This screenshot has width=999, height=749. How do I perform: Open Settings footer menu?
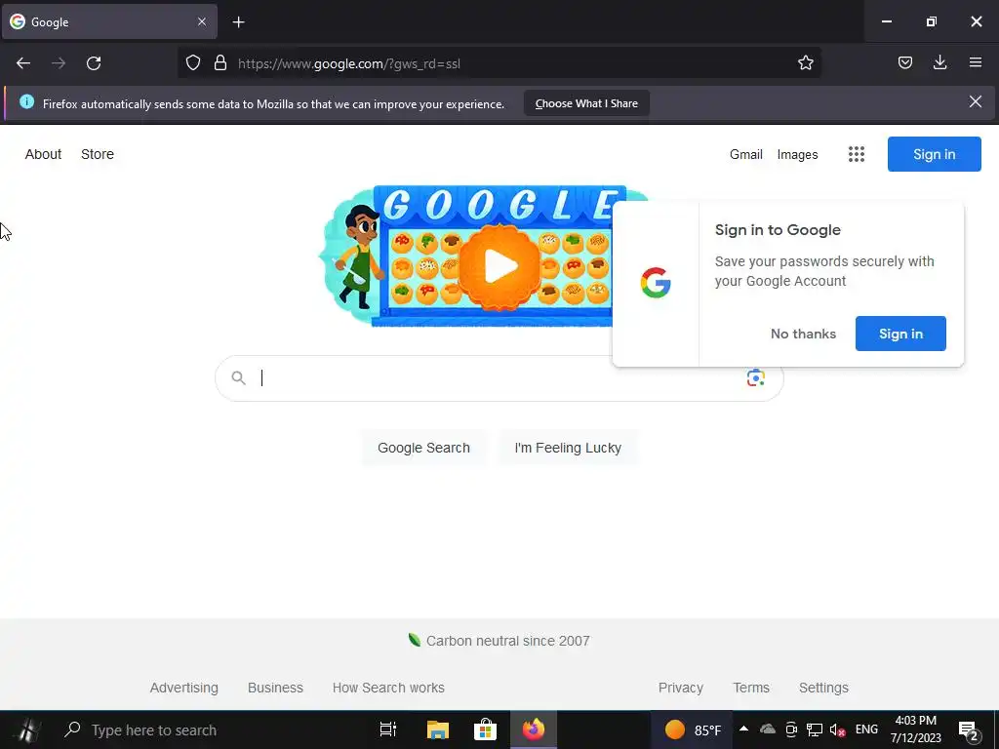(823, 688)
